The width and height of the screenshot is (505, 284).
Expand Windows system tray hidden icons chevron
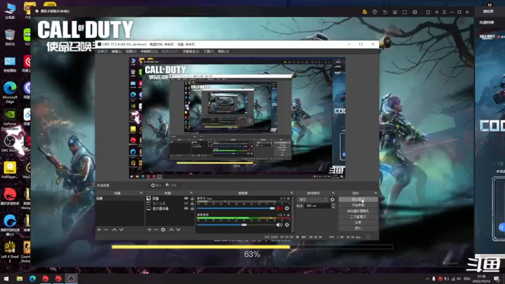(427, 279)
